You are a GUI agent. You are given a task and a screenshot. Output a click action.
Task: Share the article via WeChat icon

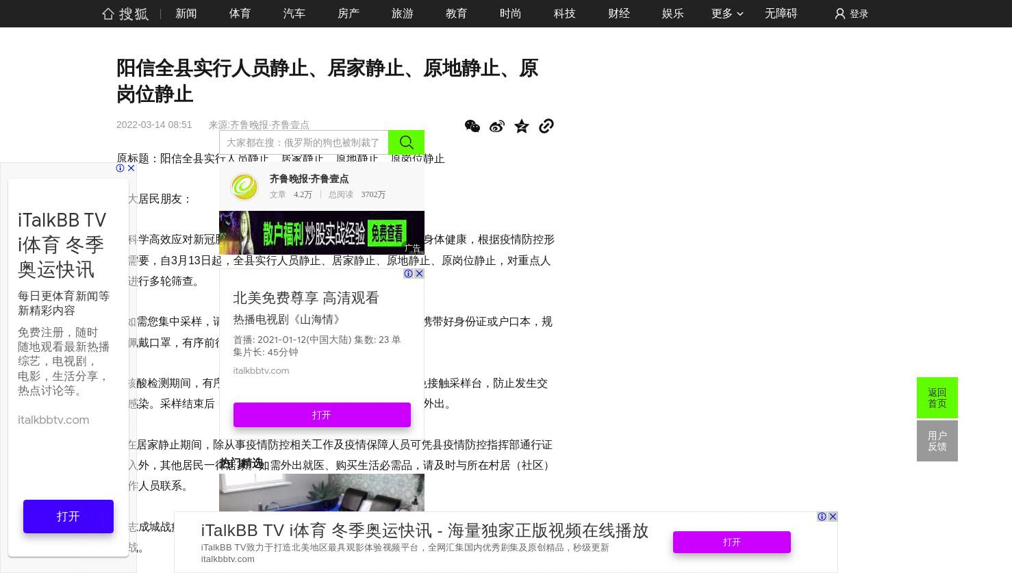tap(472, 126)
